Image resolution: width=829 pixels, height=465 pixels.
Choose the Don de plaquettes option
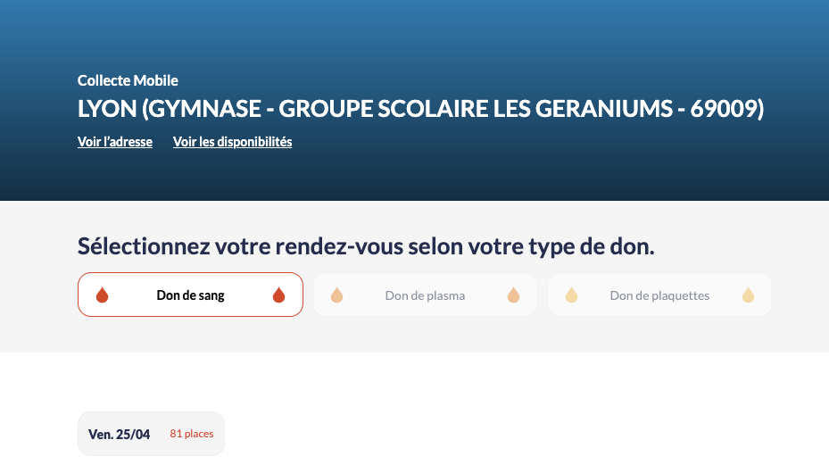[659, 295]
